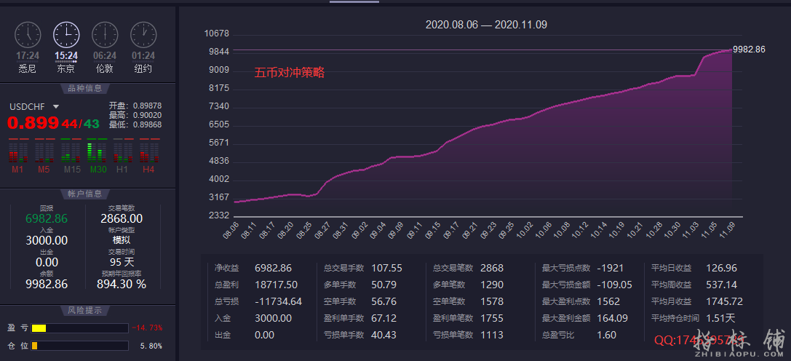Click the 9982.86 chart endpoint value
791x361 pixels.
point(749,49)
